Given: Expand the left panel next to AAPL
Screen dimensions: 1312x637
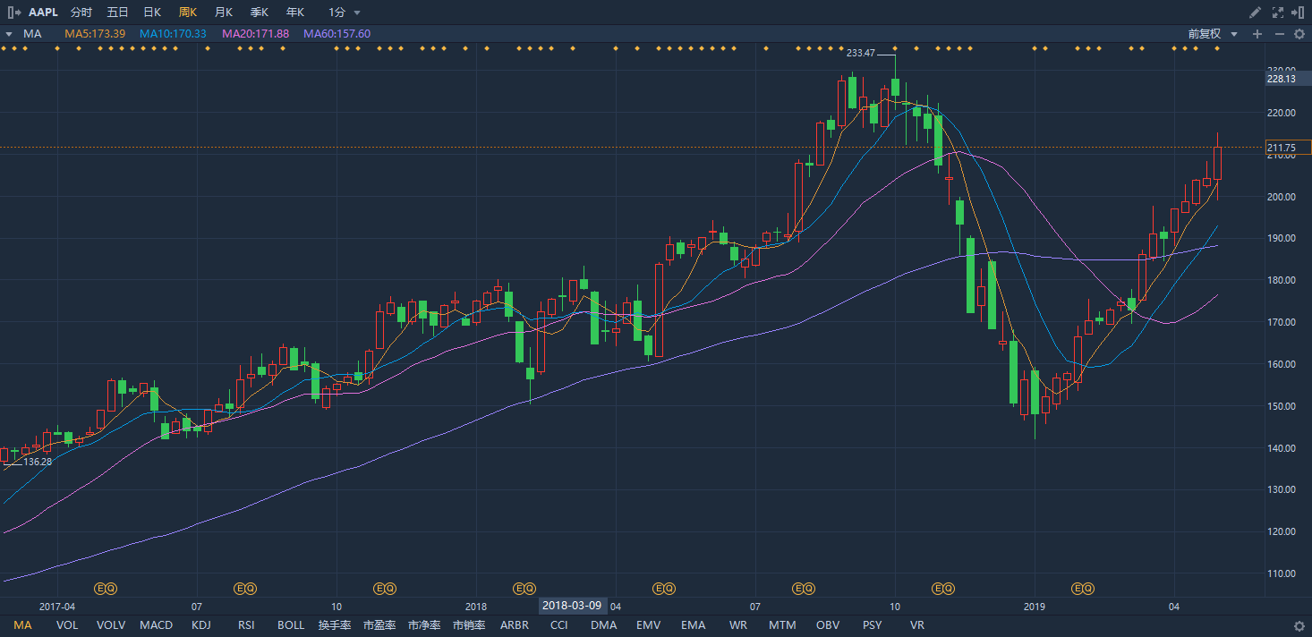Looking at the screenshot, I should click(13, 13).
